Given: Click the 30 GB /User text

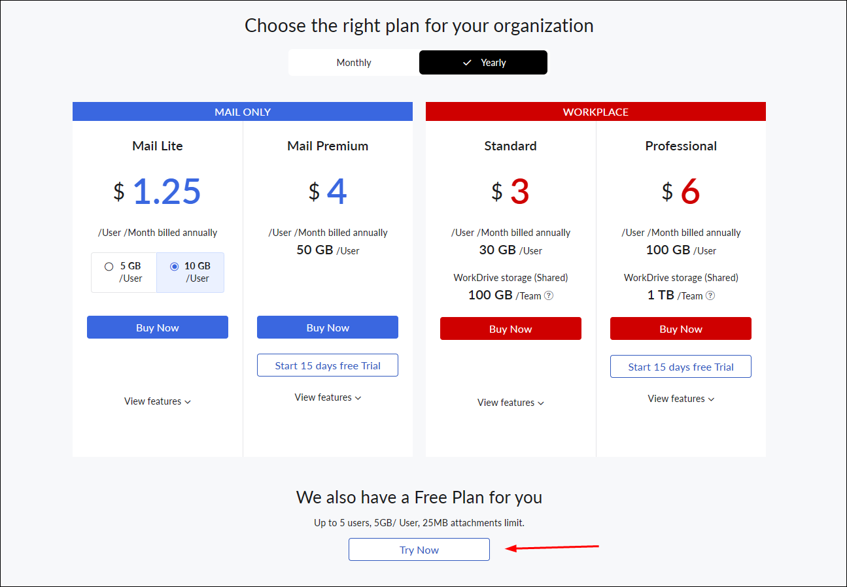Looking at the screenshot, I should click(511, 250).
